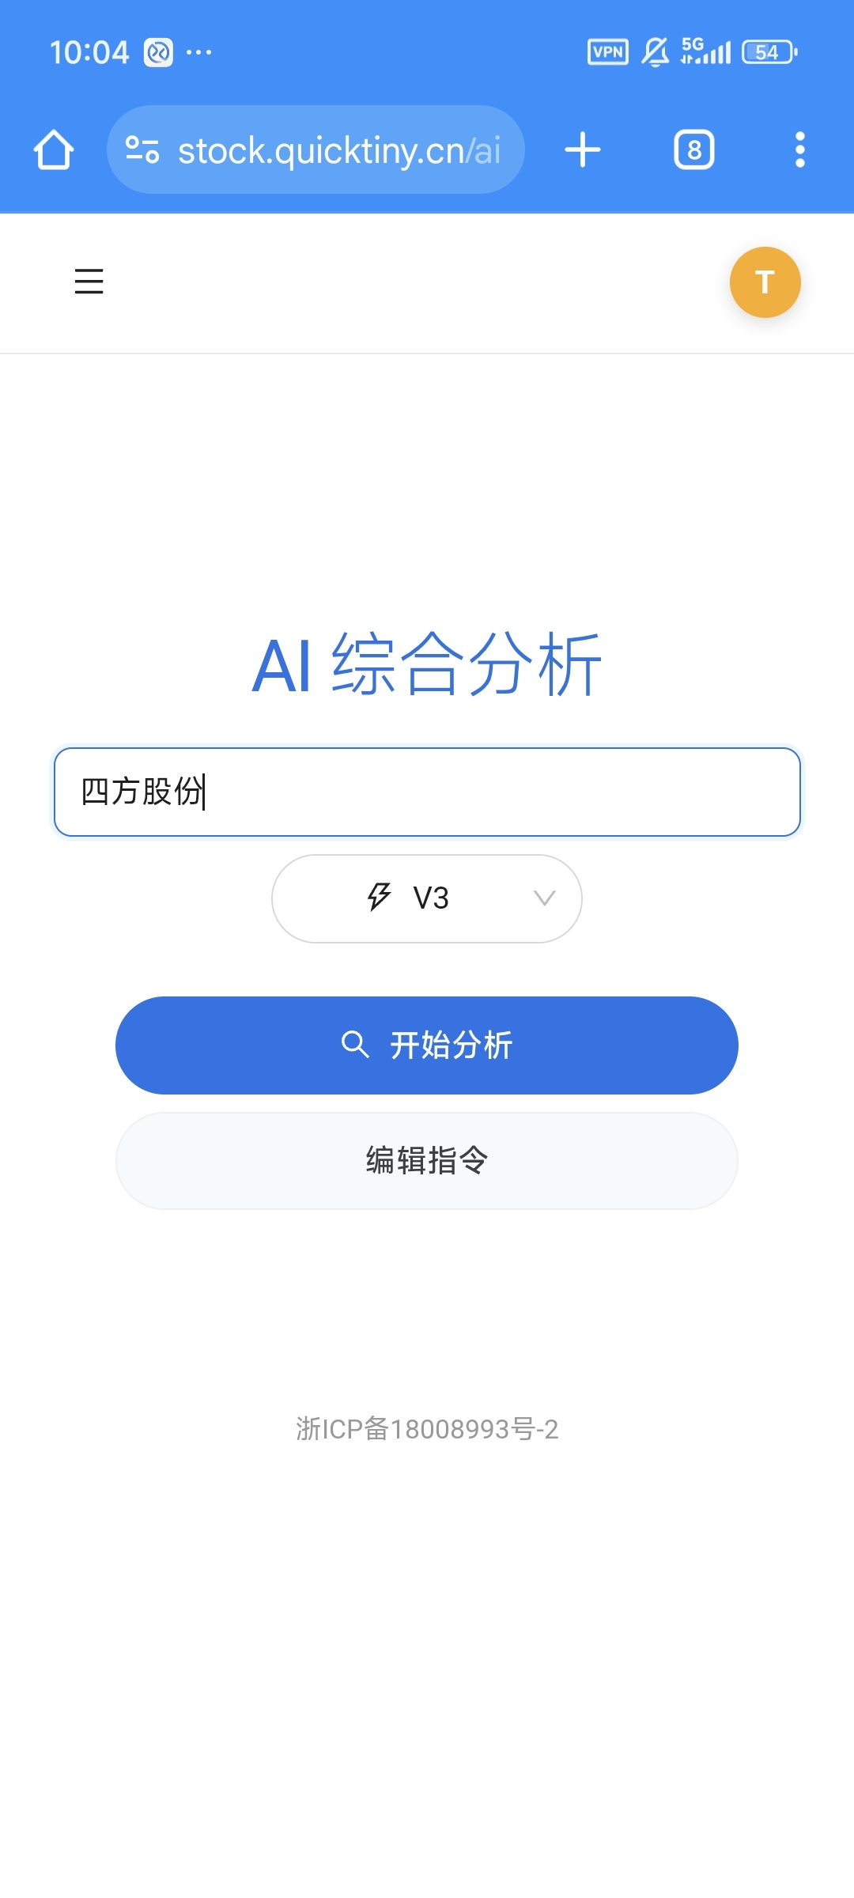
Task: Expand the V3 model dropdown
Action: [427, 898]
